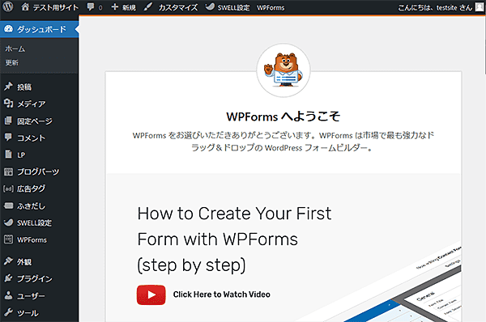
Task: Click the [ad] icon for 広告タグ
Action: pyautogui.click(x=8, y=189)
